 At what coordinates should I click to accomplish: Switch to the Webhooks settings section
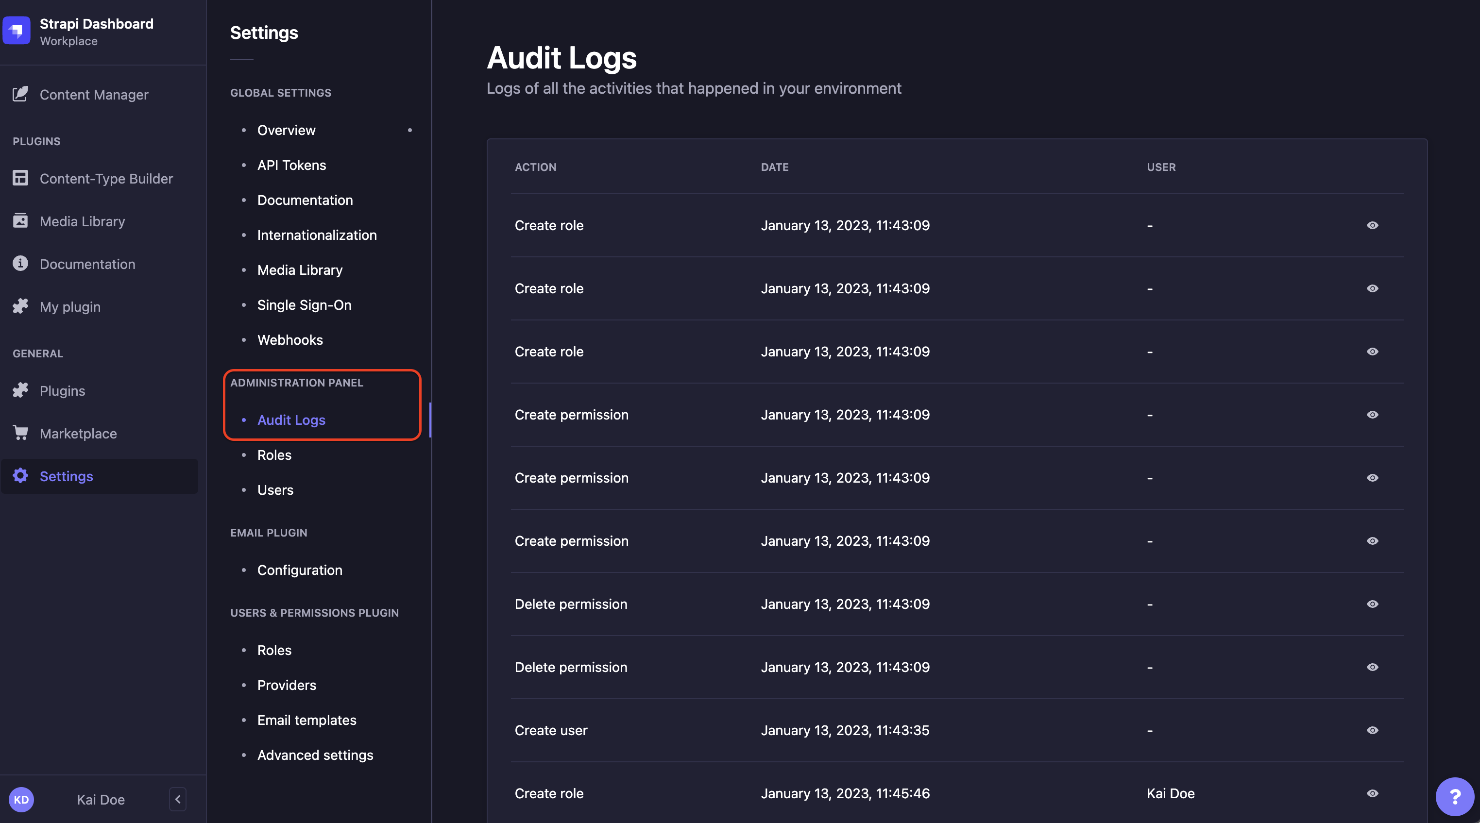coord(290,339)
